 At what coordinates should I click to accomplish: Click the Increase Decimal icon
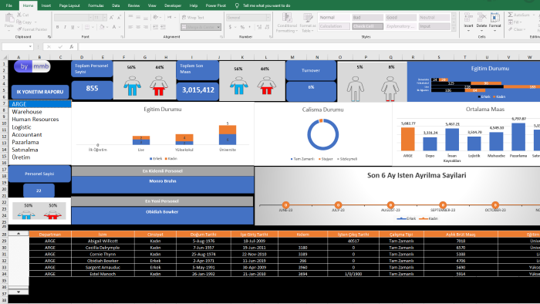pyautogui.click(x=259, y=27)
